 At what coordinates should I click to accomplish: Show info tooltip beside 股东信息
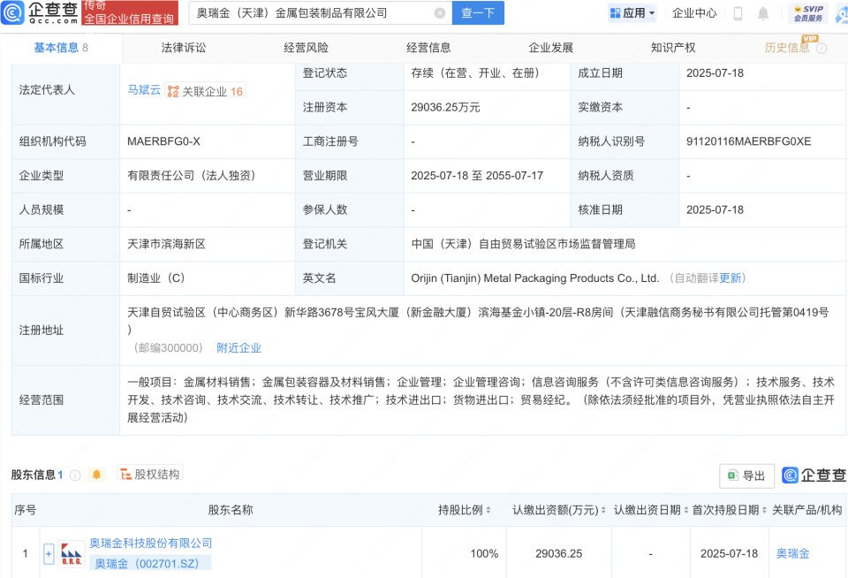click(x=75, y=475)
